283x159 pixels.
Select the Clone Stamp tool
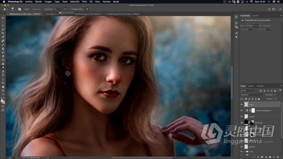[3, 48]
